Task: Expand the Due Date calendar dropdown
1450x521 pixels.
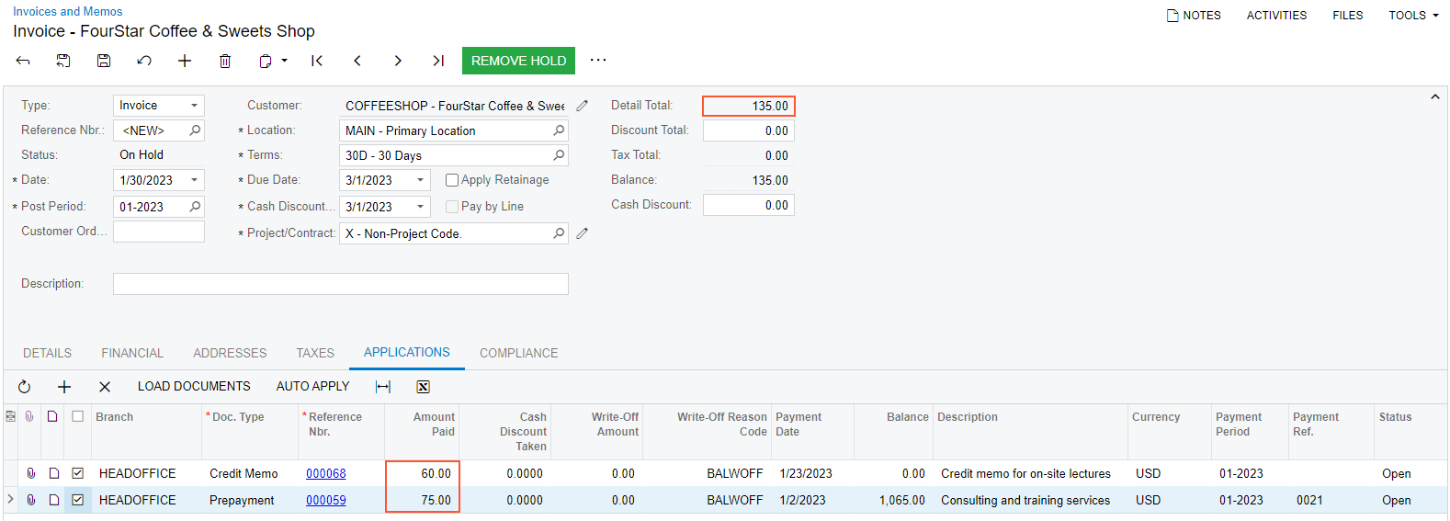Action: tap(420, 180)
